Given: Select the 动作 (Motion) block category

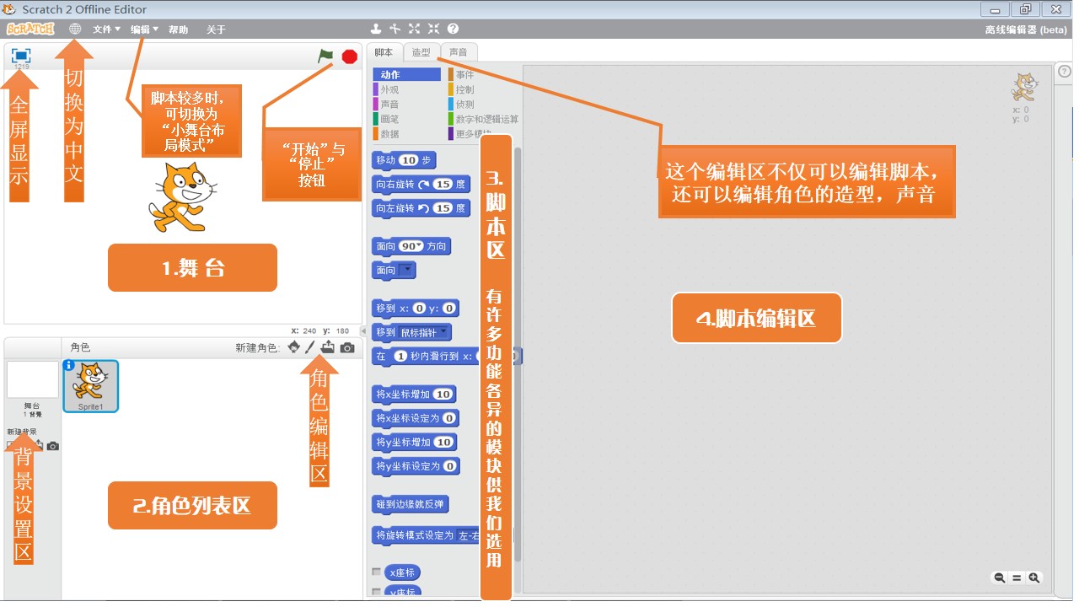Looking at the screenshot, I should pos(406,75).
